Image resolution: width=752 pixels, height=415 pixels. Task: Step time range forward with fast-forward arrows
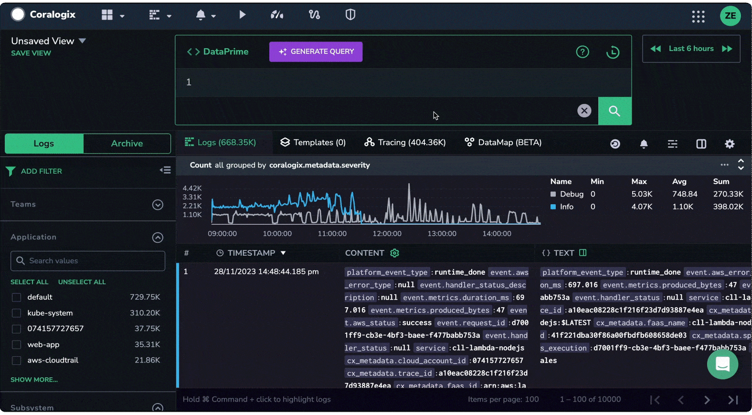tap(727, 49)
